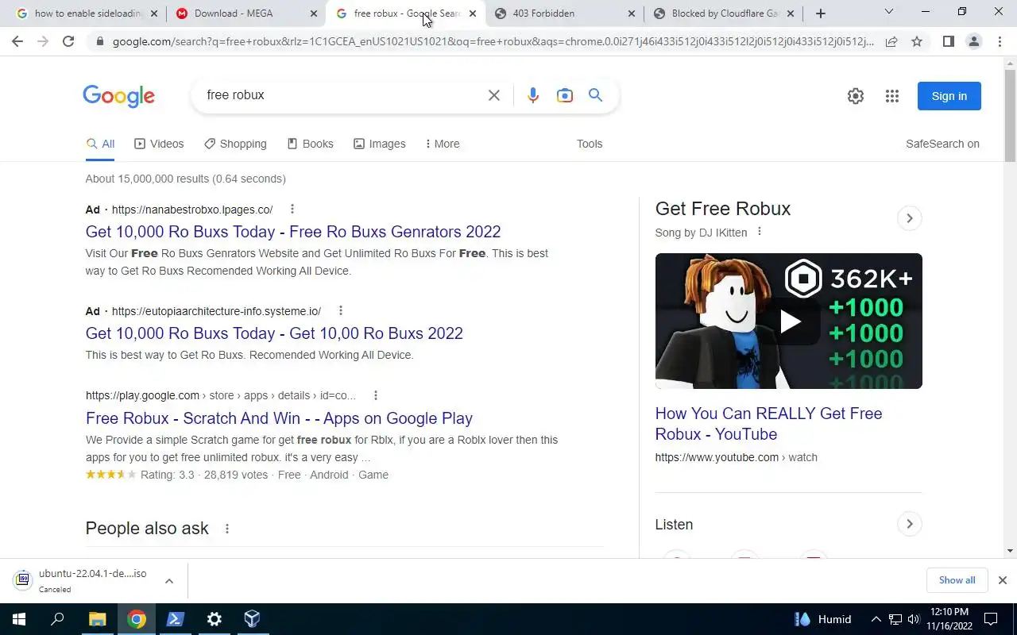
Task: Toggle Chrome side panel icon
Action: [948, 41]
